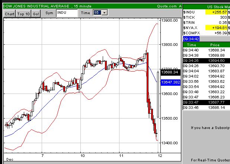Select the trade at 09:34:02
This screenshot has width=230, height=164.
[x=207, y=76]
